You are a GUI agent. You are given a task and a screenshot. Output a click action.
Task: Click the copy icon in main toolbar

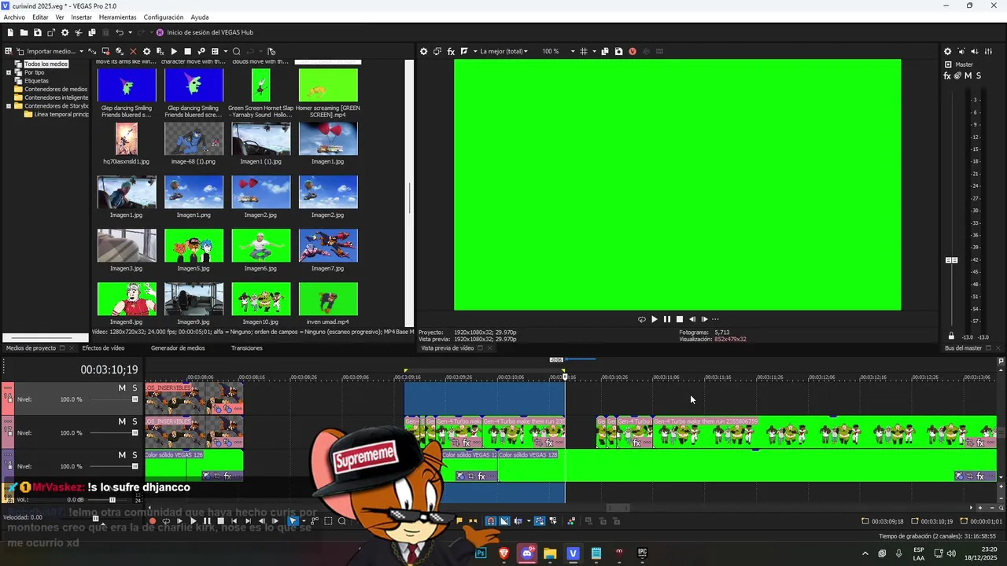(x=92, y=32)
